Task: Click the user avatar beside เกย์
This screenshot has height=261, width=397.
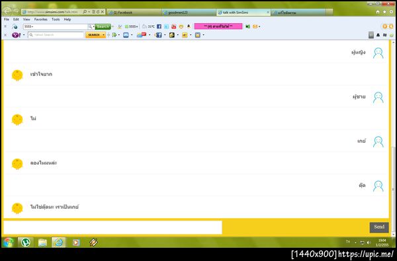Action: (378, 141)
